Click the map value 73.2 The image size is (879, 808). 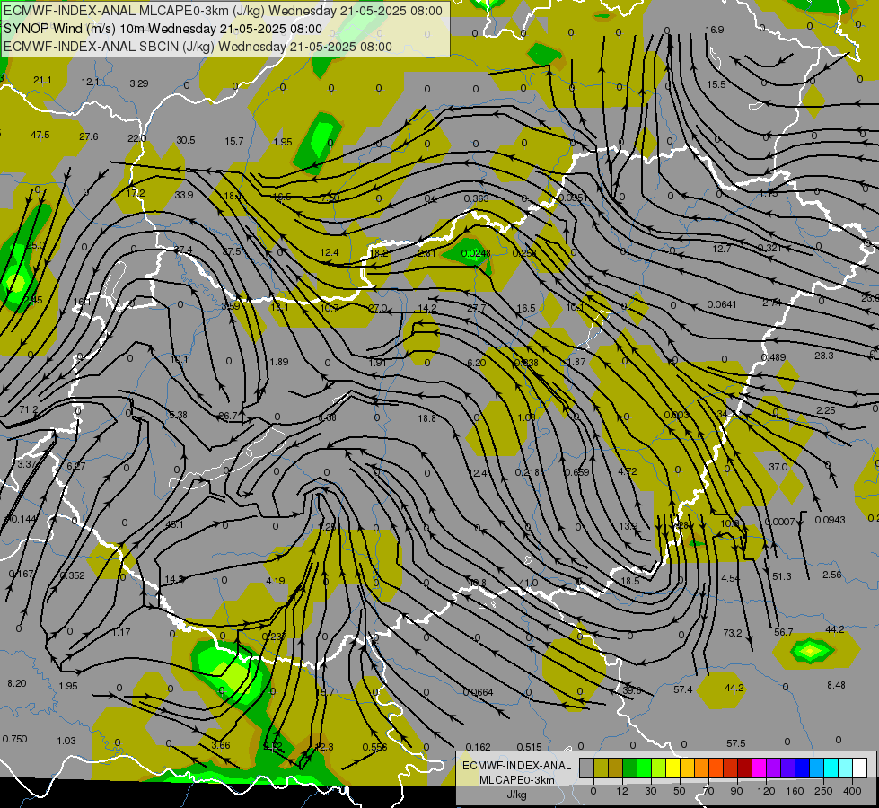pyautogui.click(x=733, y=633)
